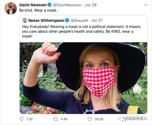Open the Jun 27 quoted tweet timestamp
152x125 pixels.
click(97, 20)
